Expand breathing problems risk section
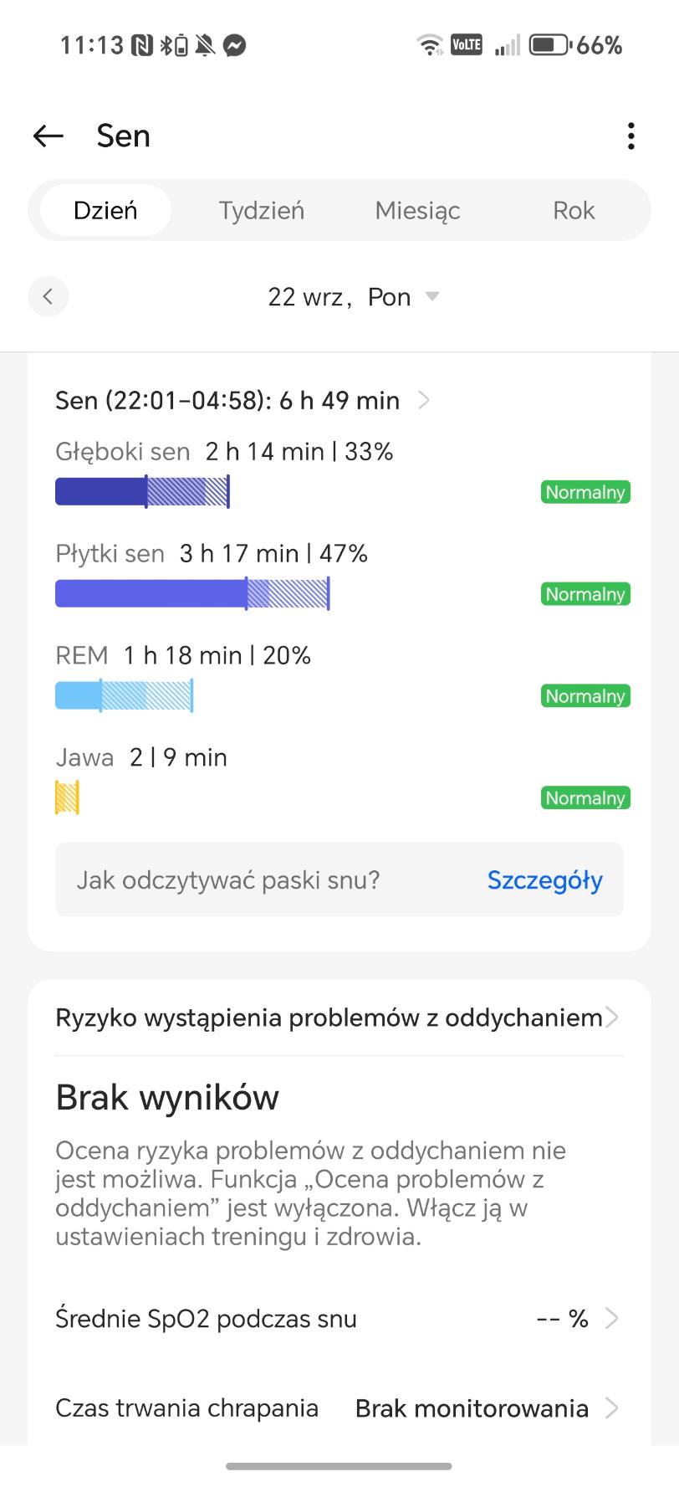 coord(612,1018)
